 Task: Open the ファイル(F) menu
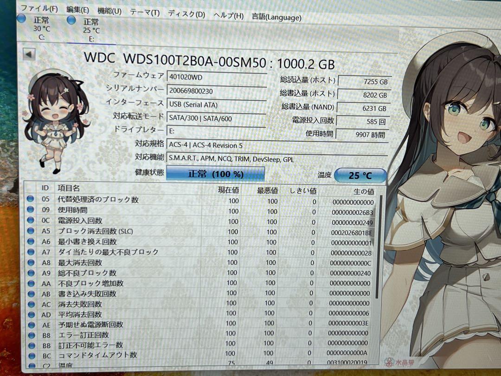tap(39, 8)
